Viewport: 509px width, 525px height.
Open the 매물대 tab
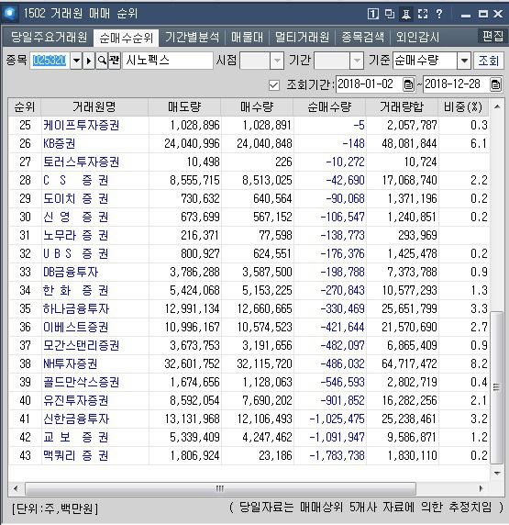click(248, 37)
